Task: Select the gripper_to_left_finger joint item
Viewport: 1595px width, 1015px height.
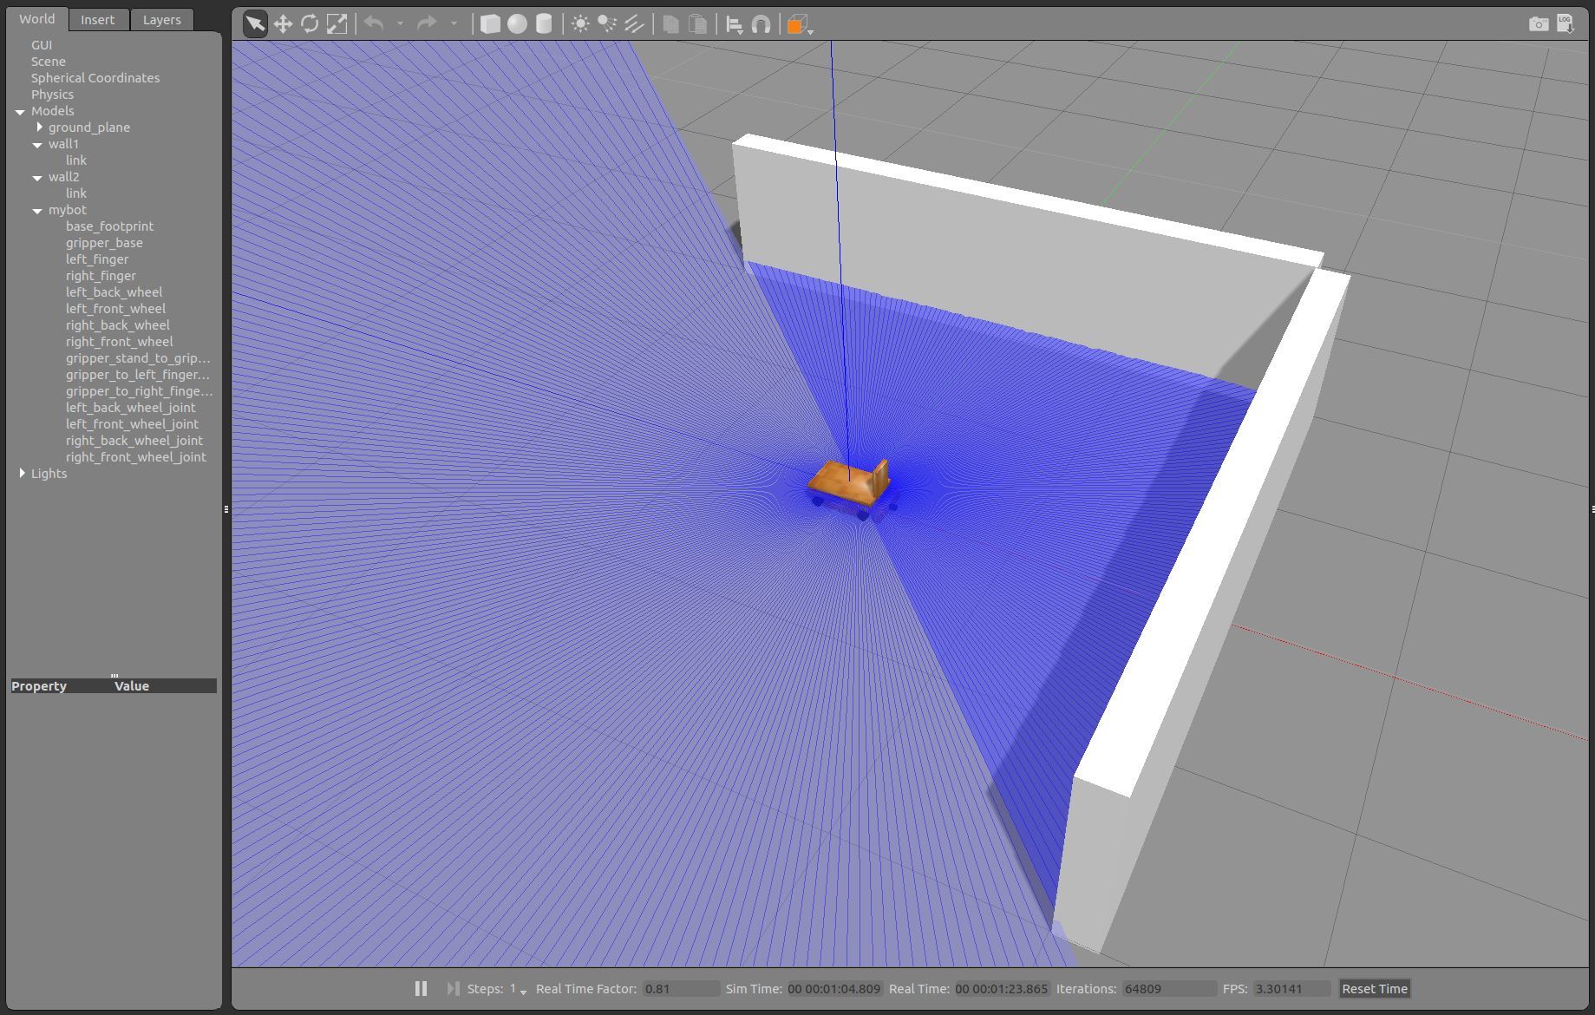Action: (138, 375)
